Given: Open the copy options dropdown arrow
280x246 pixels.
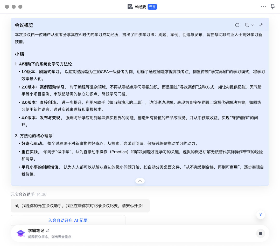Looking at the screenshot, I should click(x=253, y=25).
